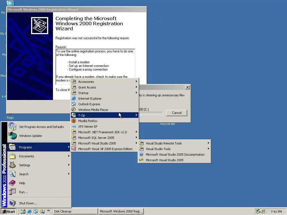Open Microsoft Visual Studio 2005 Documentation entry

click(174, 155)
